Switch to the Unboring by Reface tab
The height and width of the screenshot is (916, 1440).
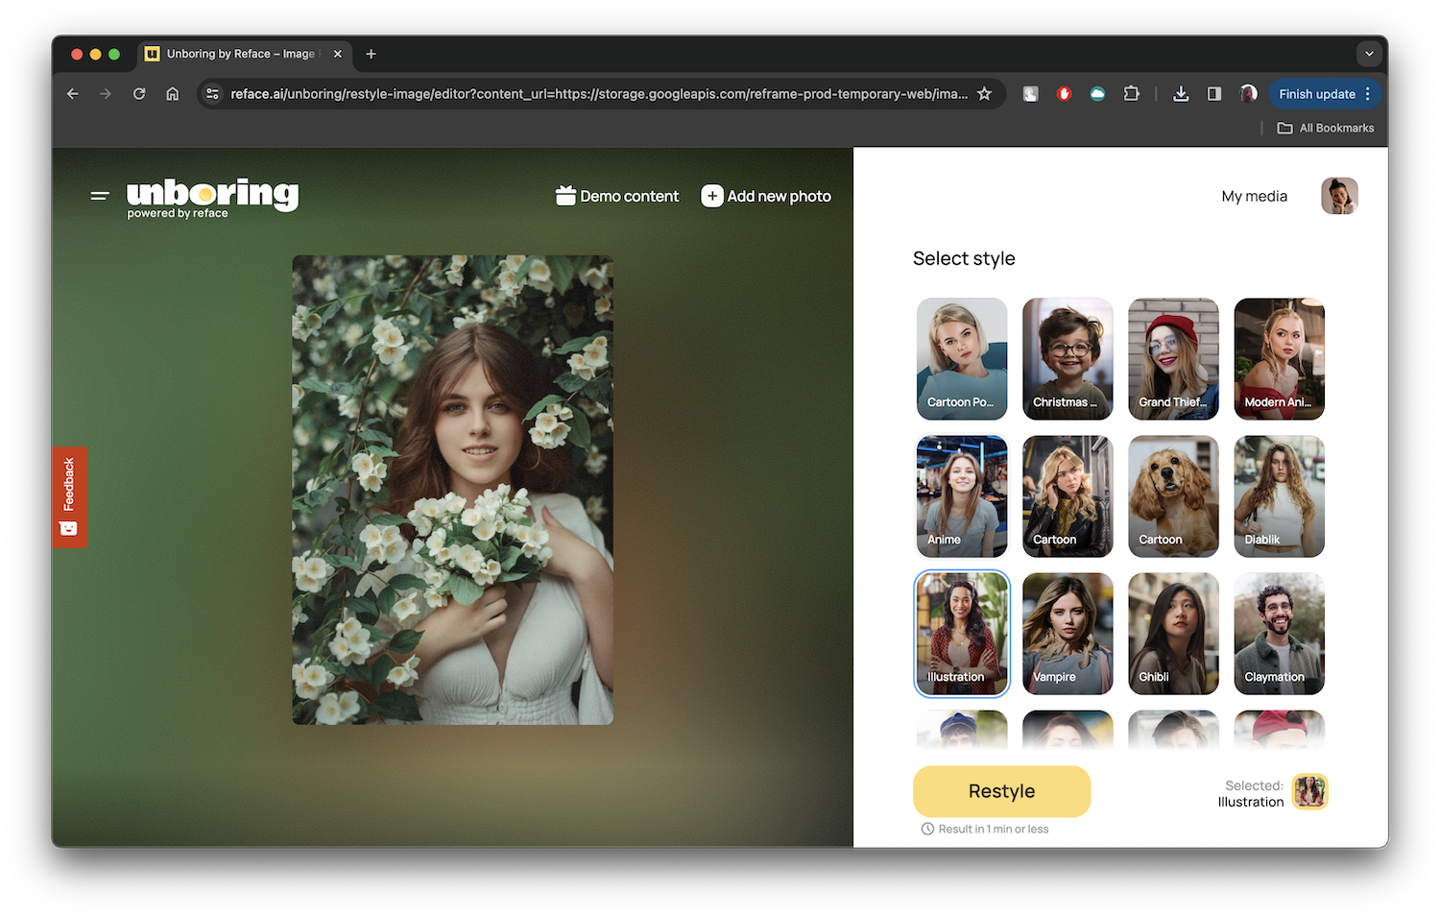tap(240, 54)
